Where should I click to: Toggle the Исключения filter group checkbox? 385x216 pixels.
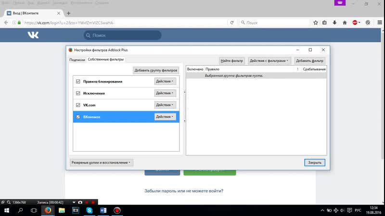(78, 93)
